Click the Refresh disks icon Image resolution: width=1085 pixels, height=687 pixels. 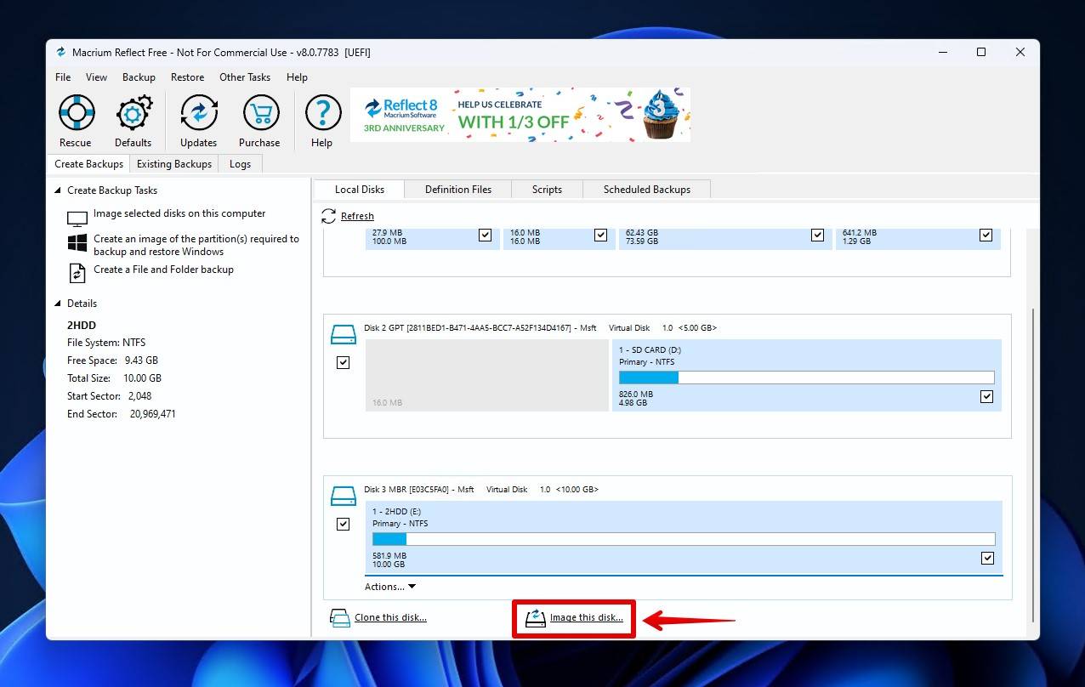tap(329, 216)
